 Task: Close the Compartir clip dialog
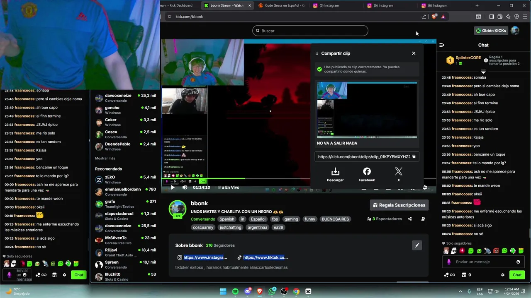[414, 53]
